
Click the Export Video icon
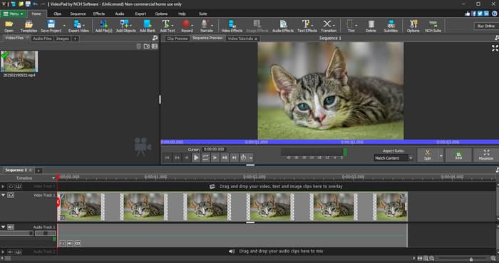78,26
